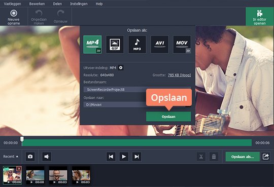274x187 pixels.
Task: Choose GIF as save format
Action: tap(115, 45)
